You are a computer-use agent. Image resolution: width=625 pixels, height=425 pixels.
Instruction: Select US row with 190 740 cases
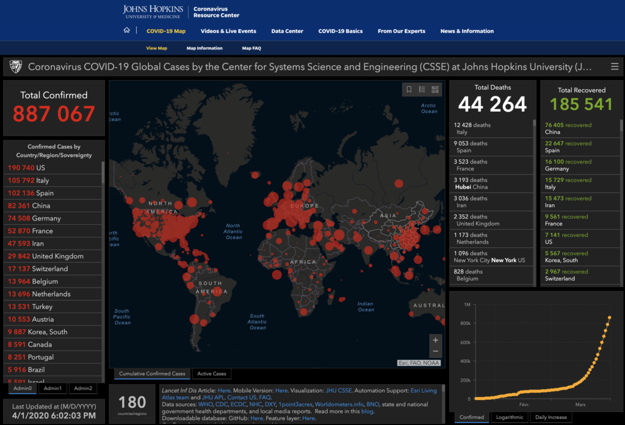coord(52,168)
